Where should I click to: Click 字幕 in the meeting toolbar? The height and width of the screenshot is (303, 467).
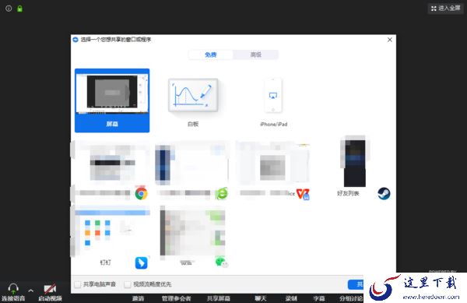point(318,298)
